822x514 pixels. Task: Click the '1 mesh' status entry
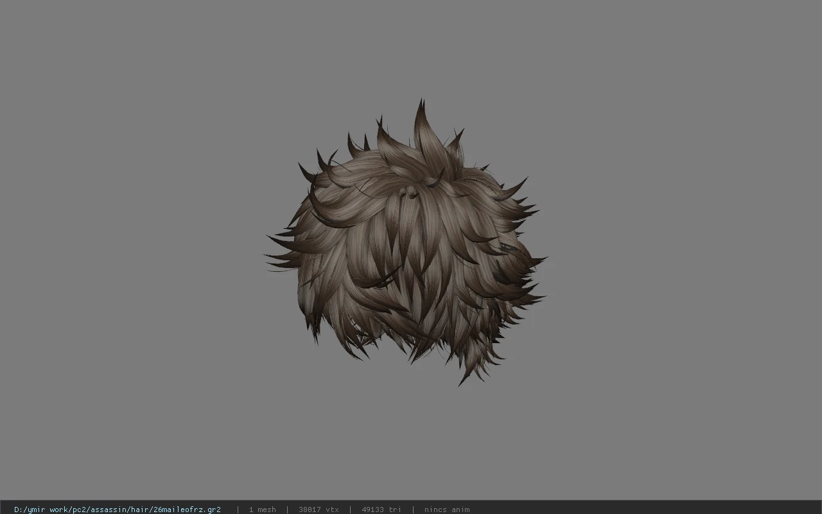click(262, 510)
